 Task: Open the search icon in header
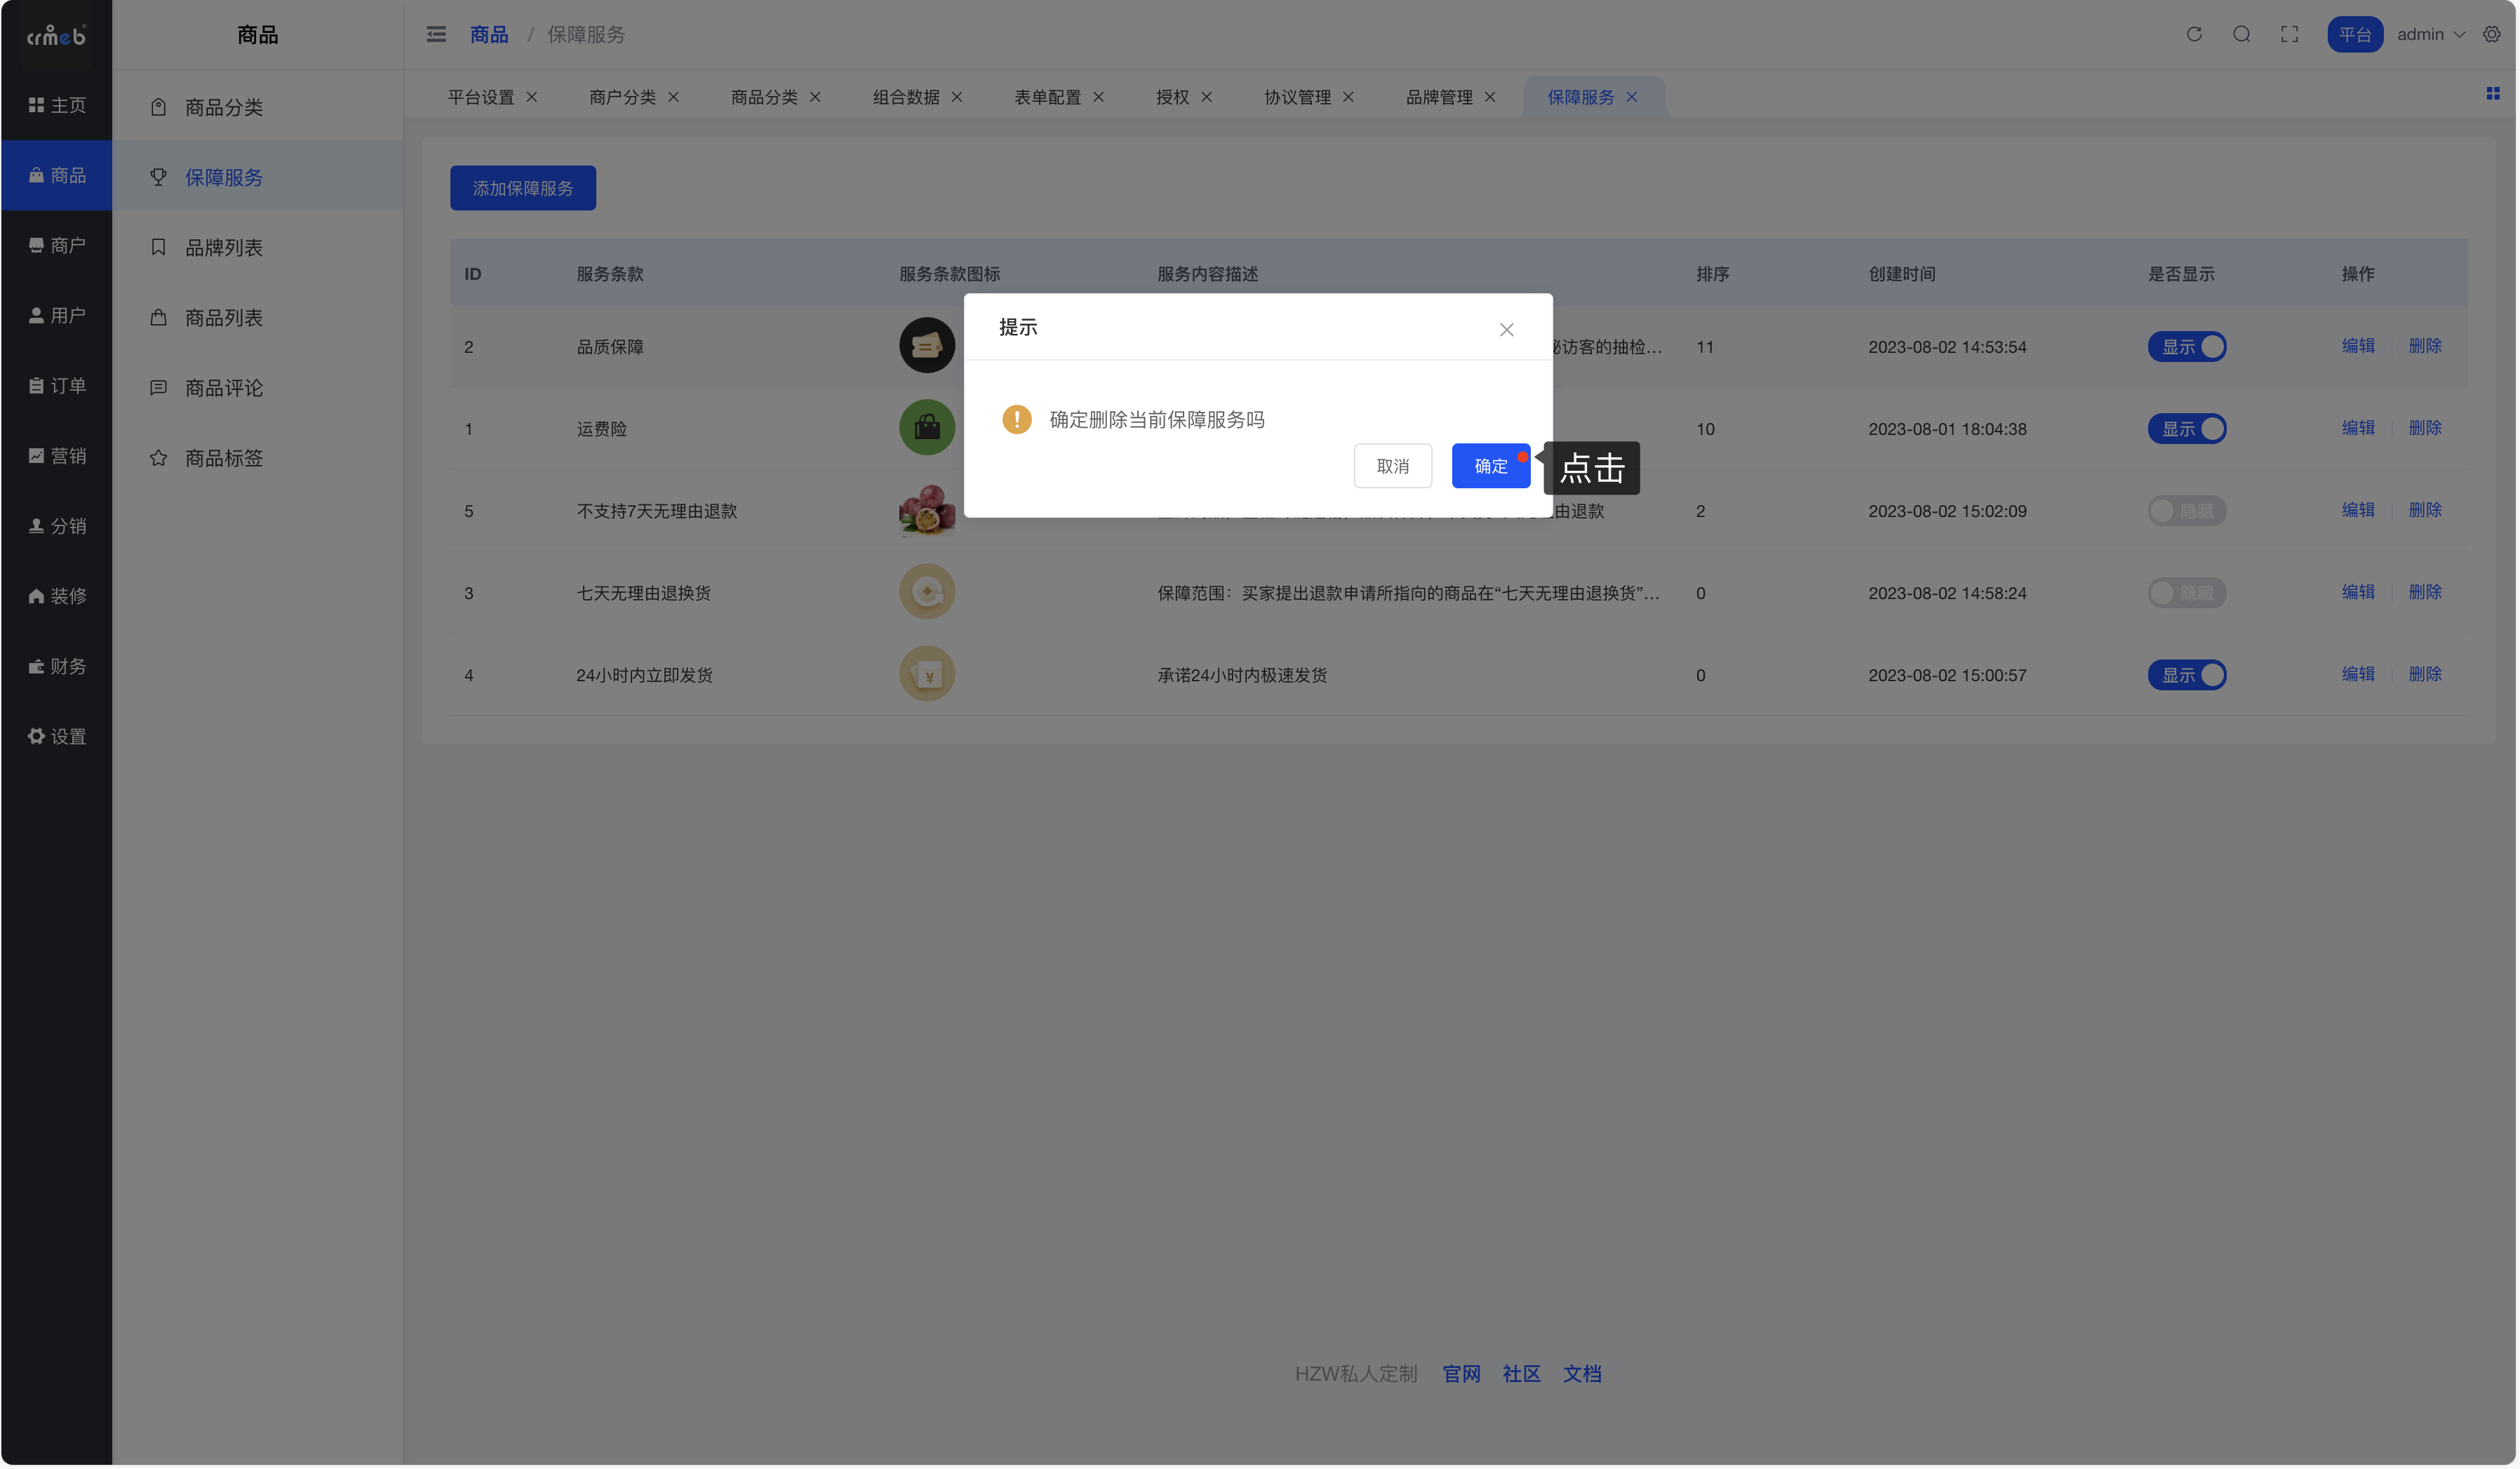pos(2241,34)
